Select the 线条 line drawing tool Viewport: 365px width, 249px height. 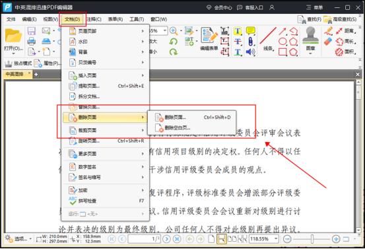coord(268,39)
